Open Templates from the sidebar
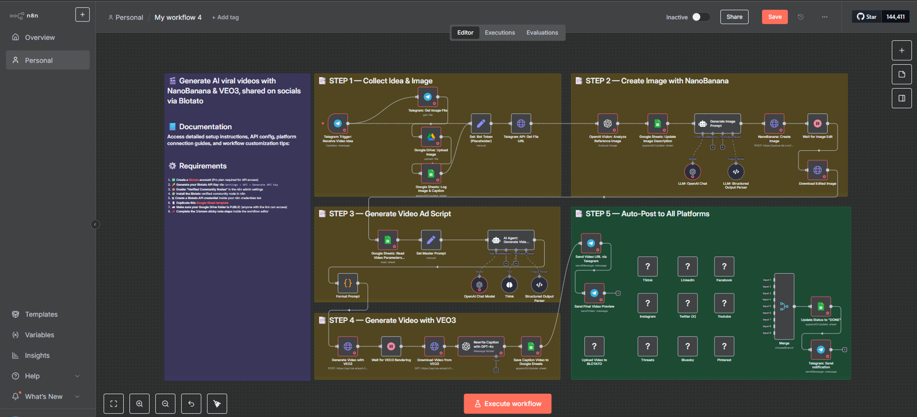The image size is (917, 417). coord(48,314)
